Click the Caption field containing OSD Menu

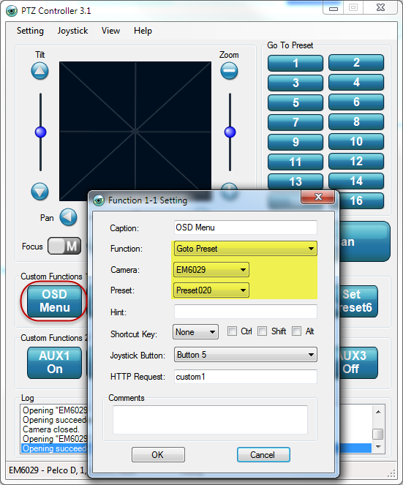click(246, 228)
